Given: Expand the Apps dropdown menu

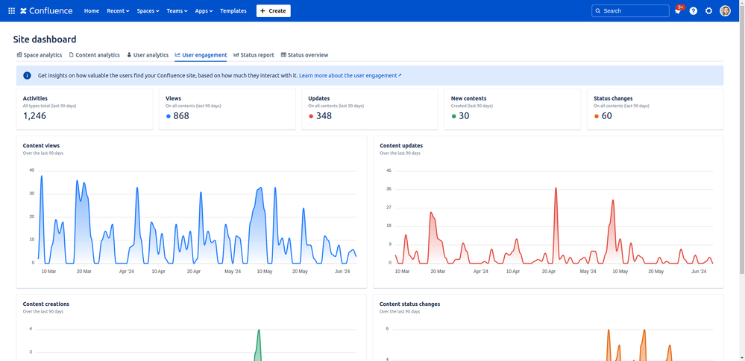Looking at the screenshot, I should pyautogui.click(x=204, y=11).
